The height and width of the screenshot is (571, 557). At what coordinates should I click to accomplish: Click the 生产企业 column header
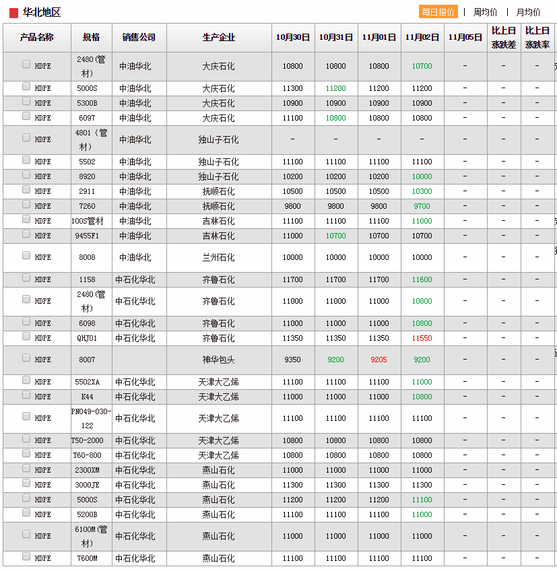click(x=219, y=38)
